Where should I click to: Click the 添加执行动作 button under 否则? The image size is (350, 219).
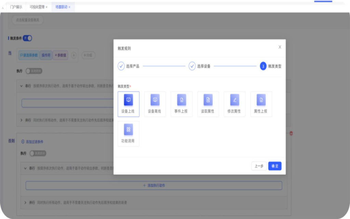pyautogui.click(x=154, y=185)
